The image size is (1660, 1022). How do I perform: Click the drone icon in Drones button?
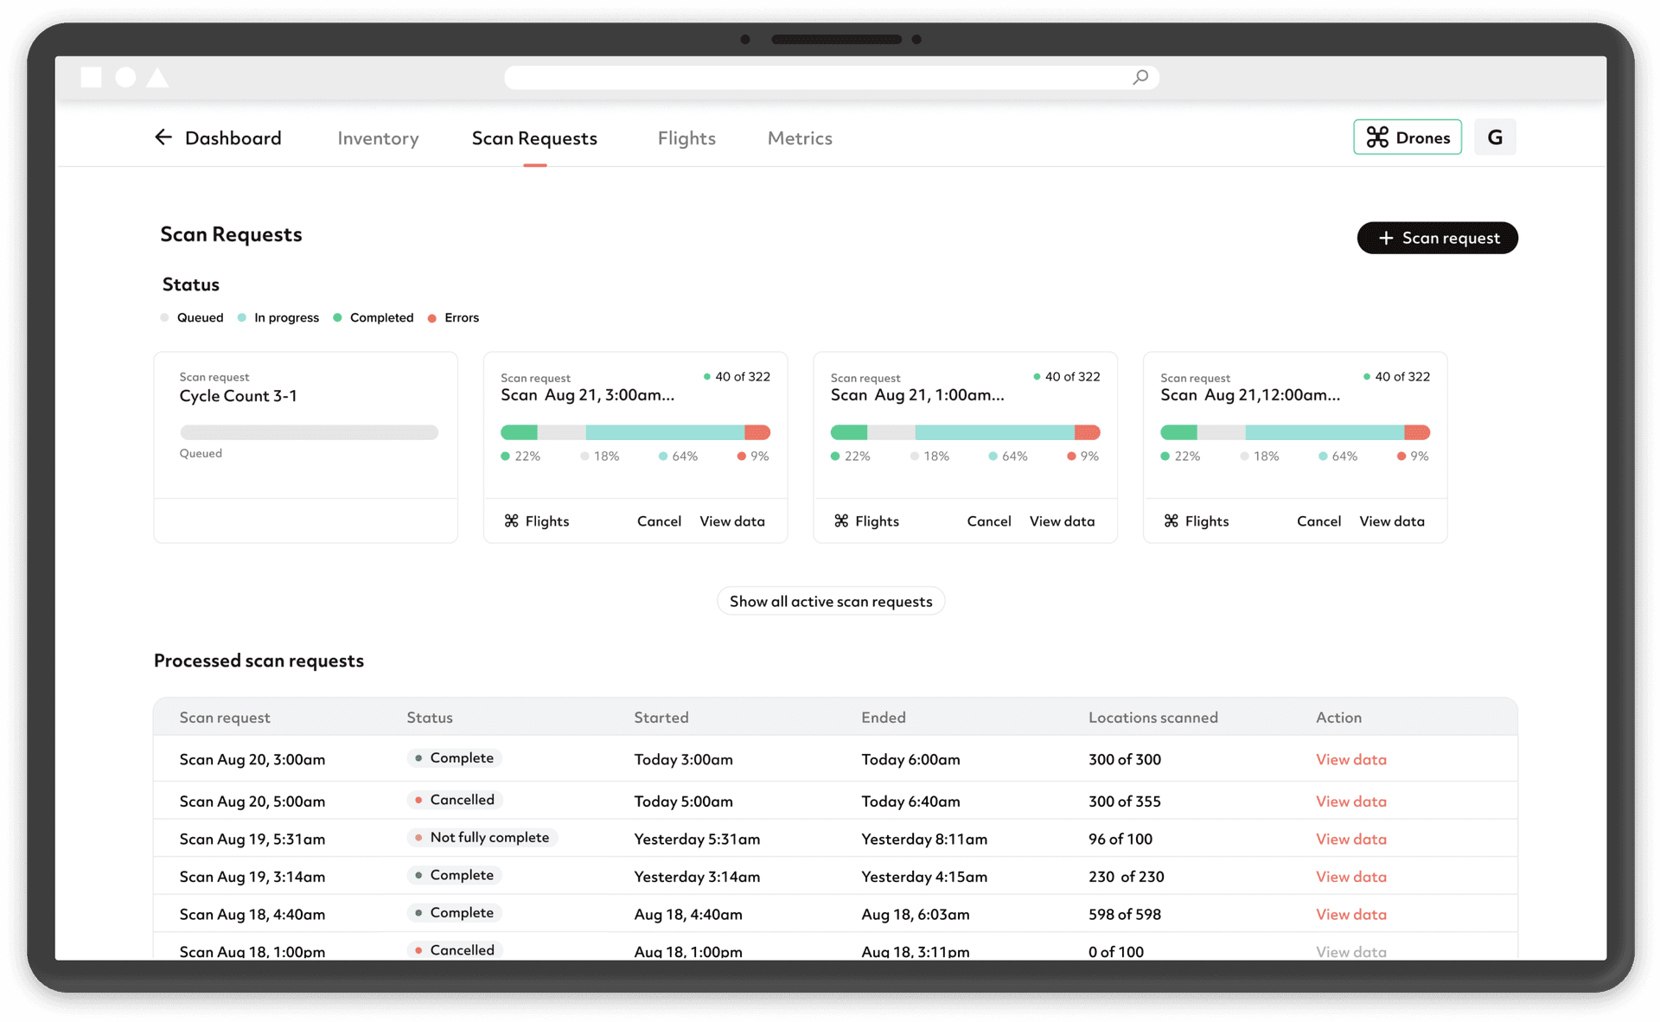click(1377, 137)
